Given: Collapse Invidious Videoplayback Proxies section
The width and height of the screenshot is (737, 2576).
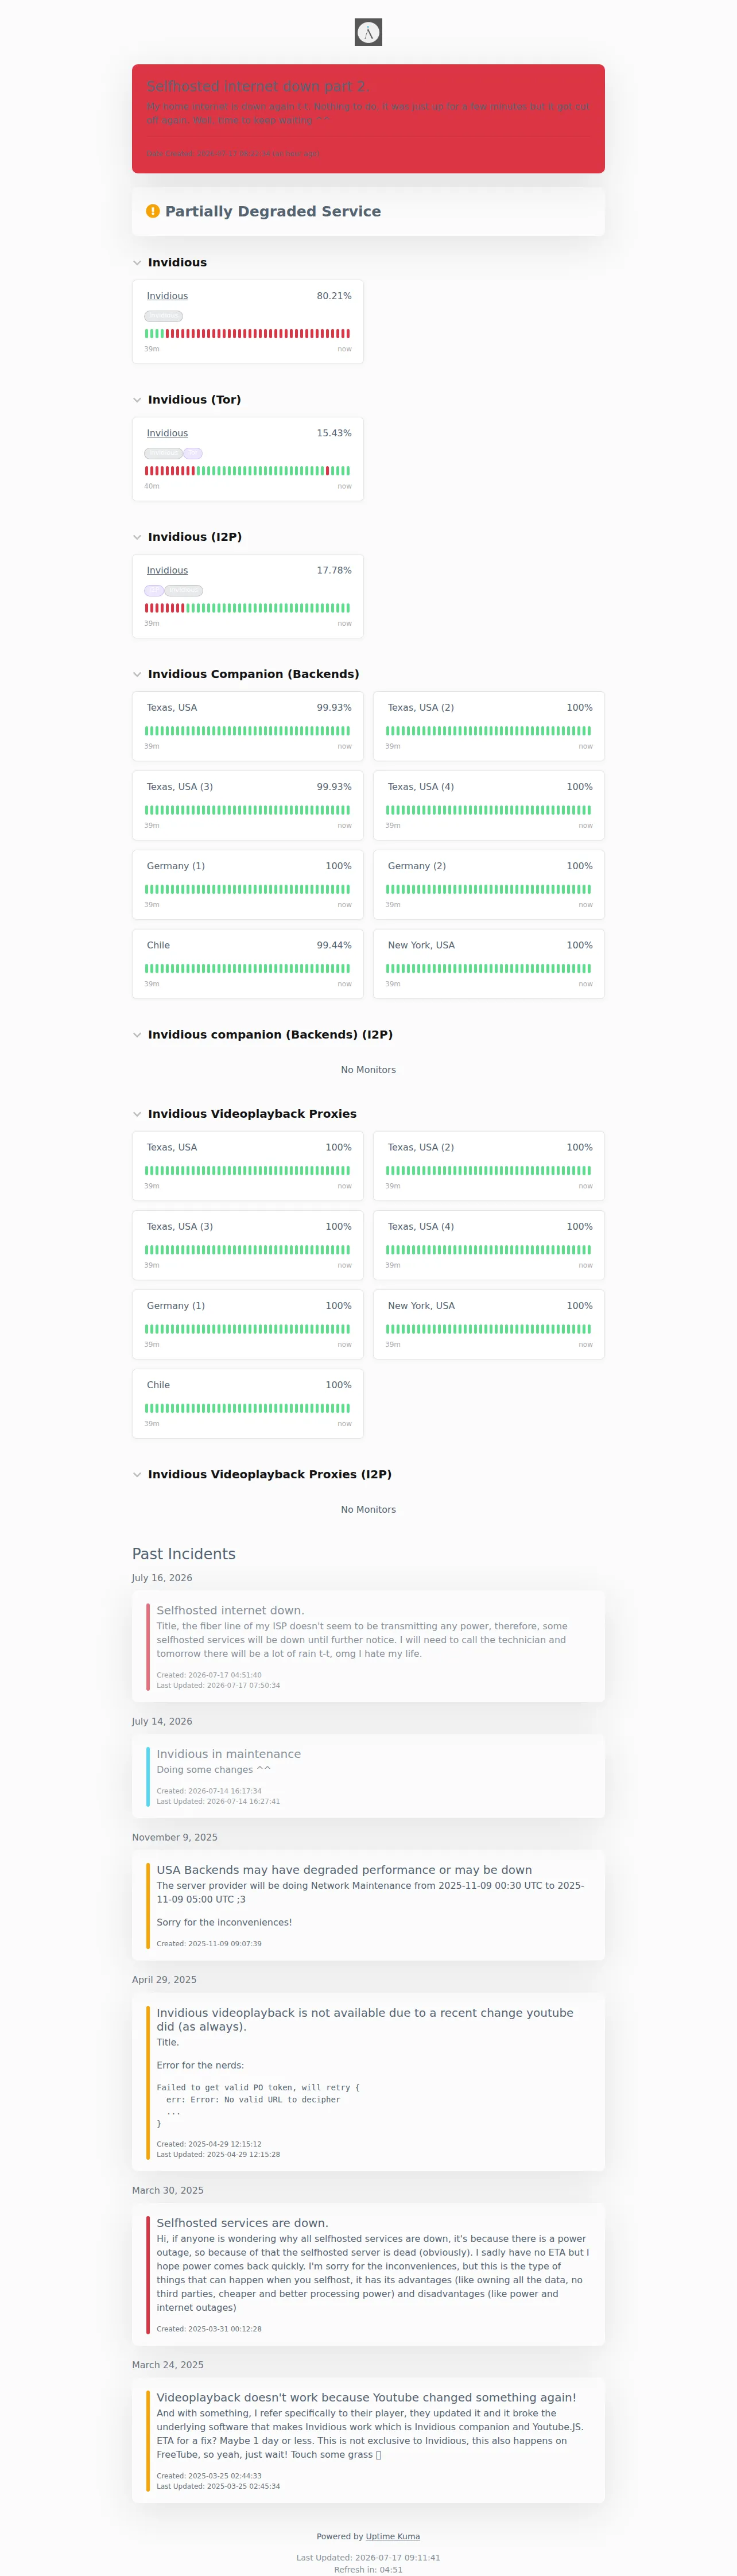Looking at the screenshot, I should [x=137, y=1114].
